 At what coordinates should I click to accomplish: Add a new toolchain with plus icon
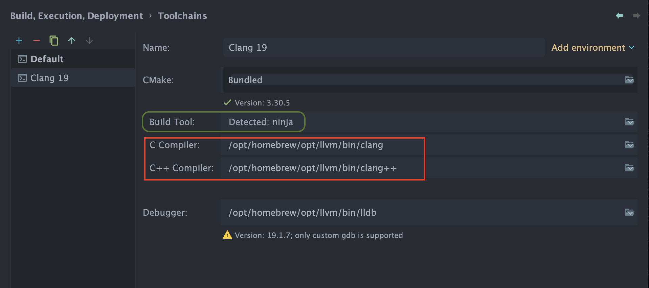[x=19, y=41]
